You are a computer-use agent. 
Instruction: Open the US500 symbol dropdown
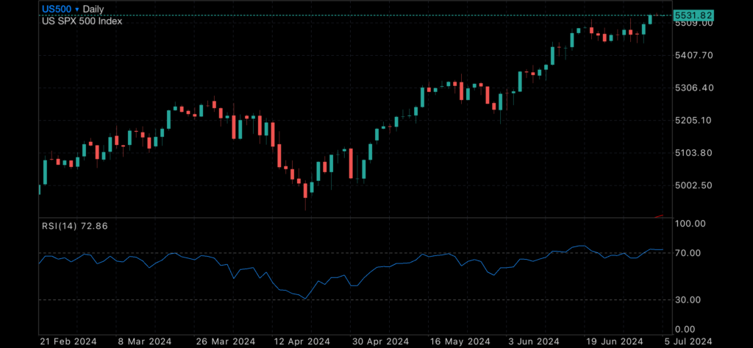point(60,9)
